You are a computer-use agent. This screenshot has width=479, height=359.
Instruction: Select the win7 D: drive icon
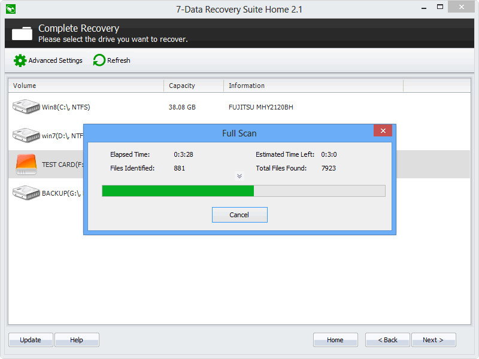point(26,135)
